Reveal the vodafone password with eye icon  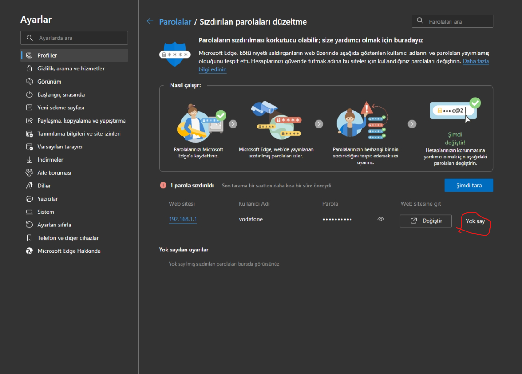[381, 219]
